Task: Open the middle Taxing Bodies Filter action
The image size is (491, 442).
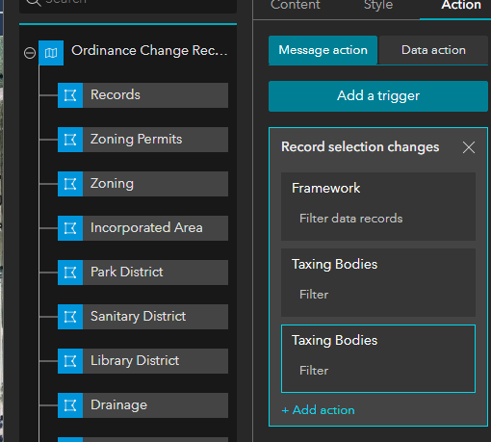Action: (378, 282)
